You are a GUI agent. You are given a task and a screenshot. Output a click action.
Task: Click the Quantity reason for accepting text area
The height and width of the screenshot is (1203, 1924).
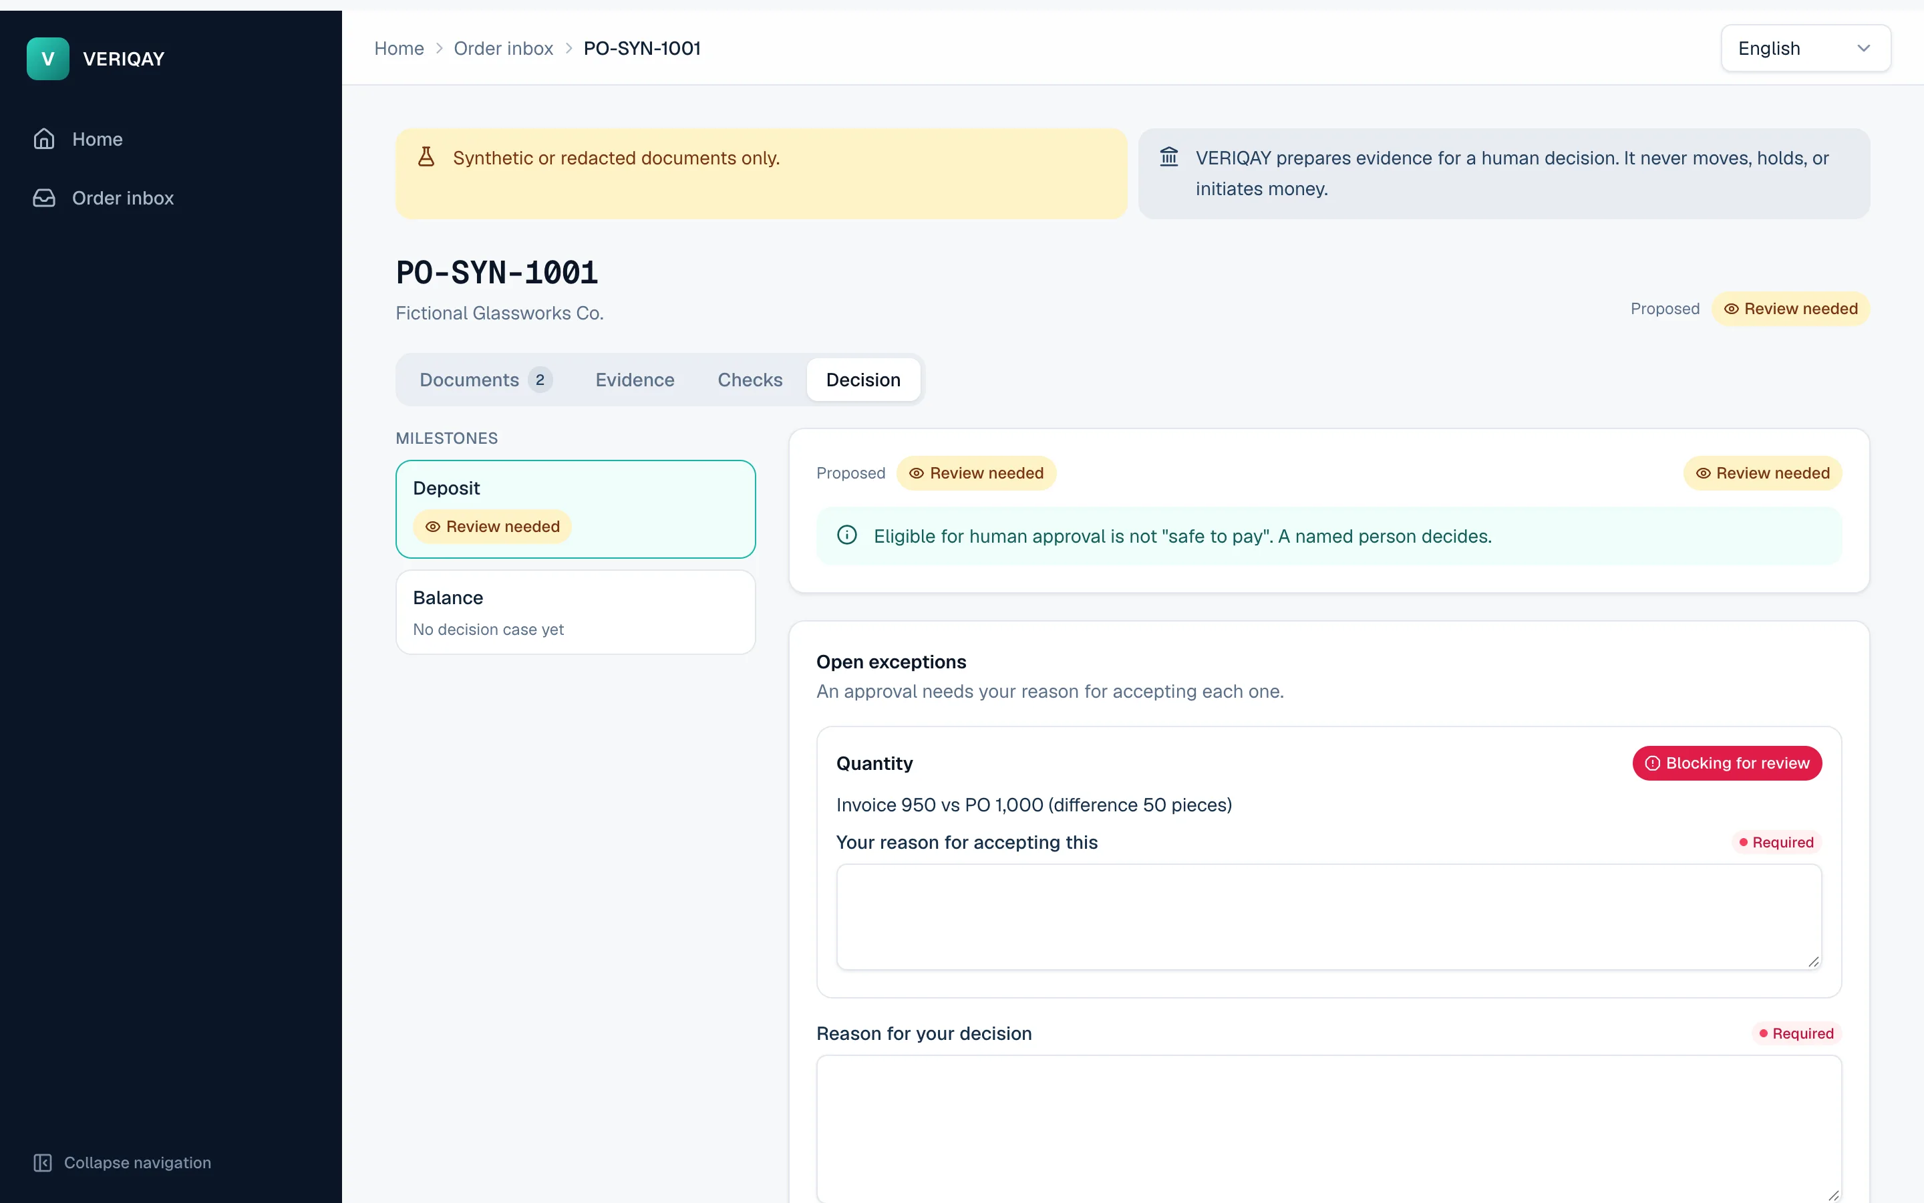tap(1329, 916)
